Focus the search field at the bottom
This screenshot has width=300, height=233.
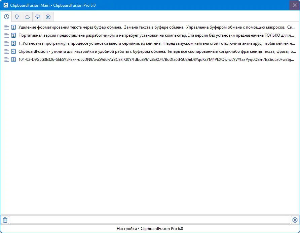click(150, 220)
